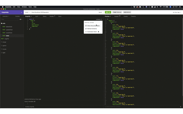Viewport: 183px width, 114px height.
Task: Click the Prettify GraphQL button
Action: [30, 107]
